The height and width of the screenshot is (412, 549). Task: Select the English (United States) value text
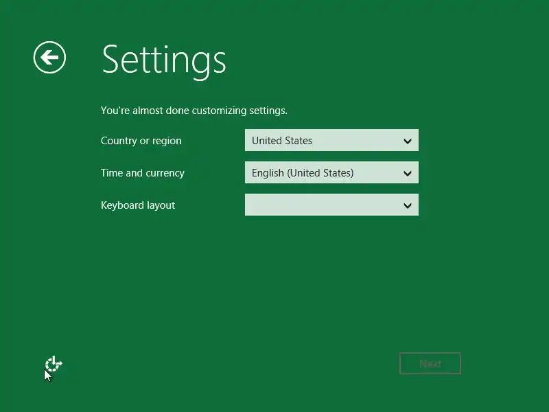point(303,173)
